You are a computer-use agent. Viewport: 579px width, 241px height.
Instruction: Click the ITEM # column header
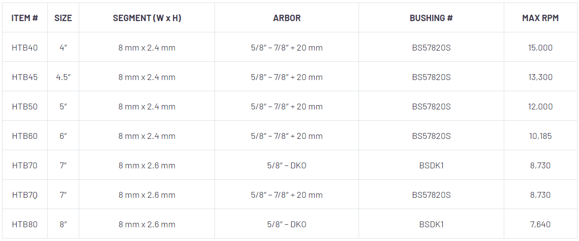(25, 18)
